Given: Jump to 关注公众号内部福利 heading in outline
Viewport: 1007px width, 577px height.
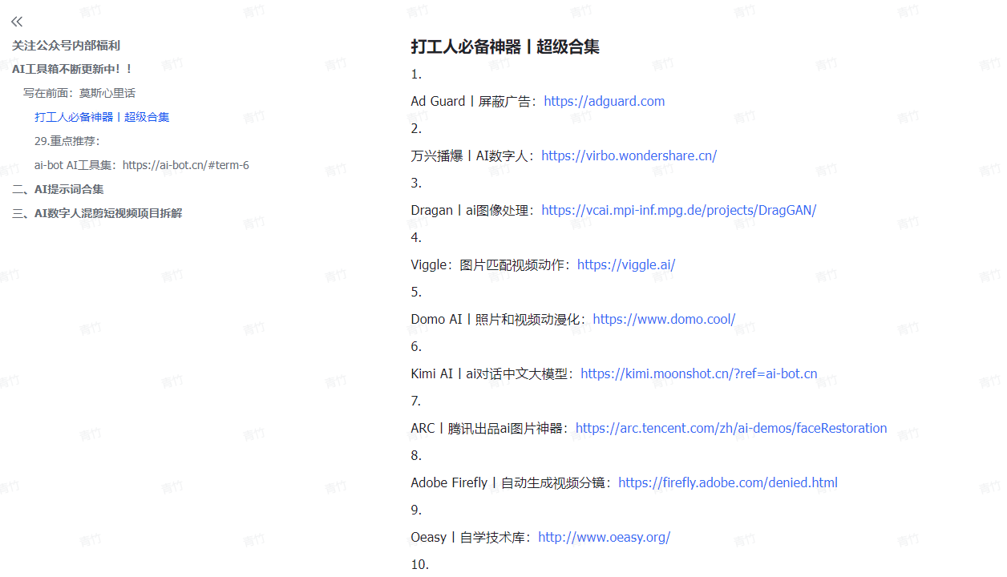Looking at the screenshot, I should coord(66,46).
